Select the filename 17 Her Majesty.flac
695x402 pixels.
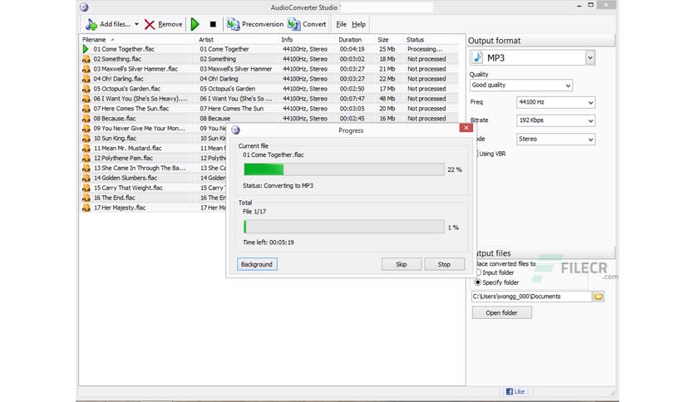coord(120,208)
